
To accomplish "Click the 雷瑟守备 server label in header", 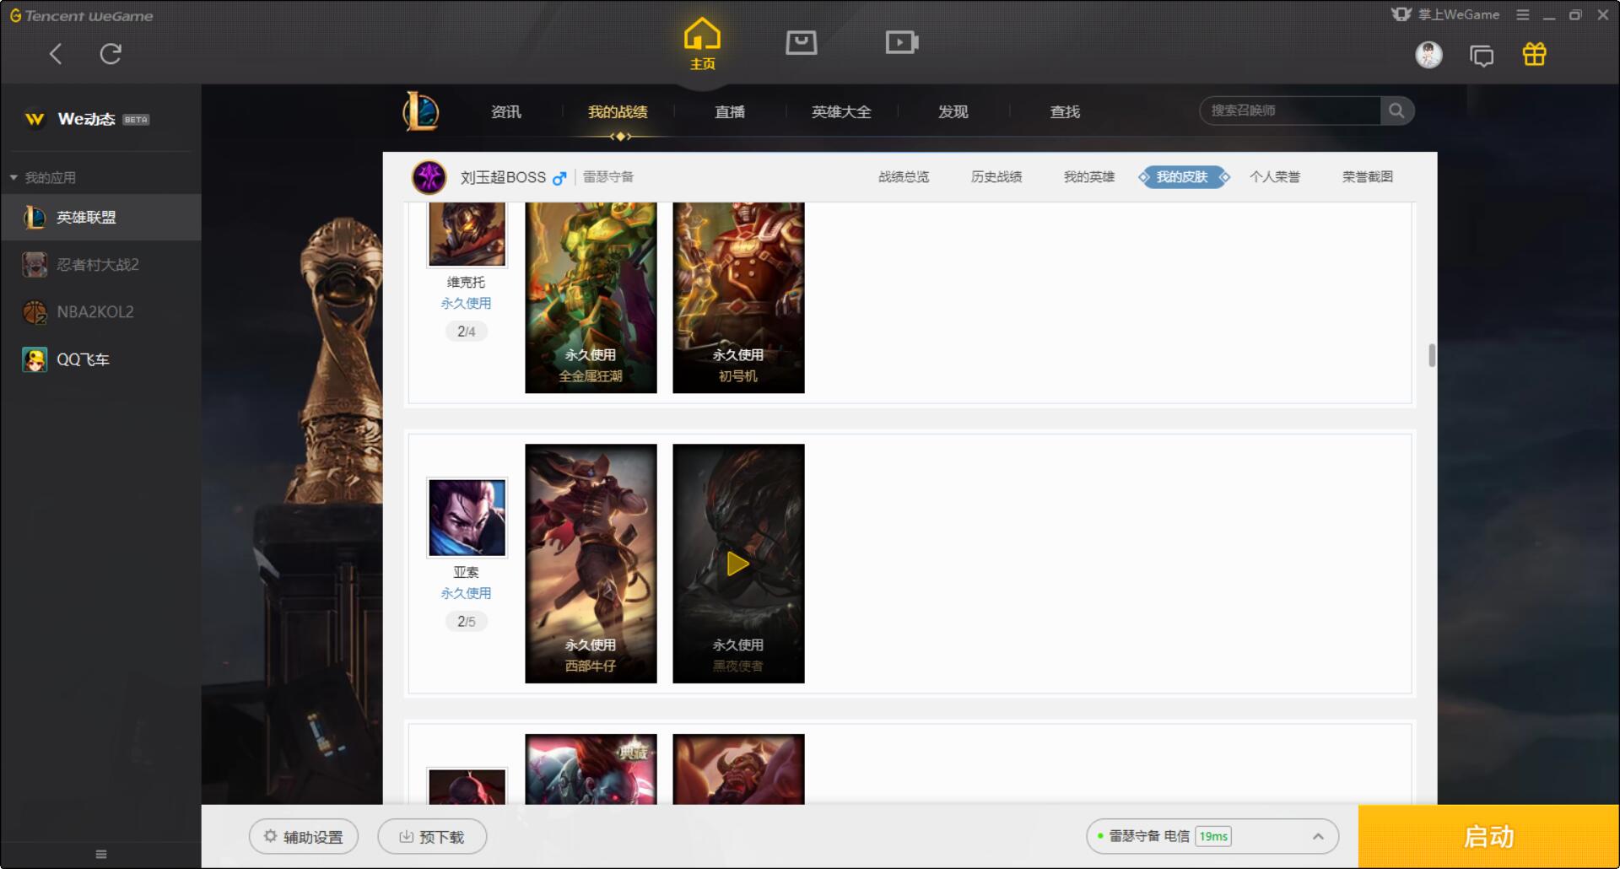I will click(x=608, y=177).
